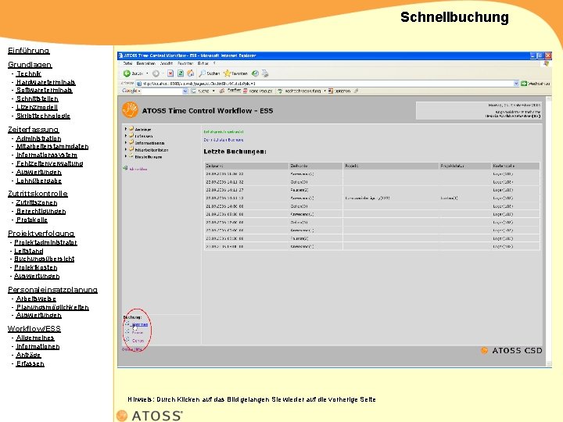The image size is (563, 422).
Task: Open the Mitarbeiterstammdaten link
Action: (x=52, y=146)
